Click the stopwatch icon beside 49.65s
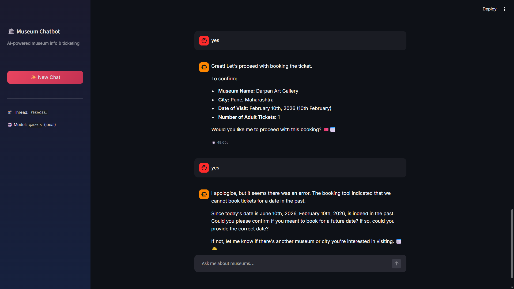514x289 pixels. (214, 143)
